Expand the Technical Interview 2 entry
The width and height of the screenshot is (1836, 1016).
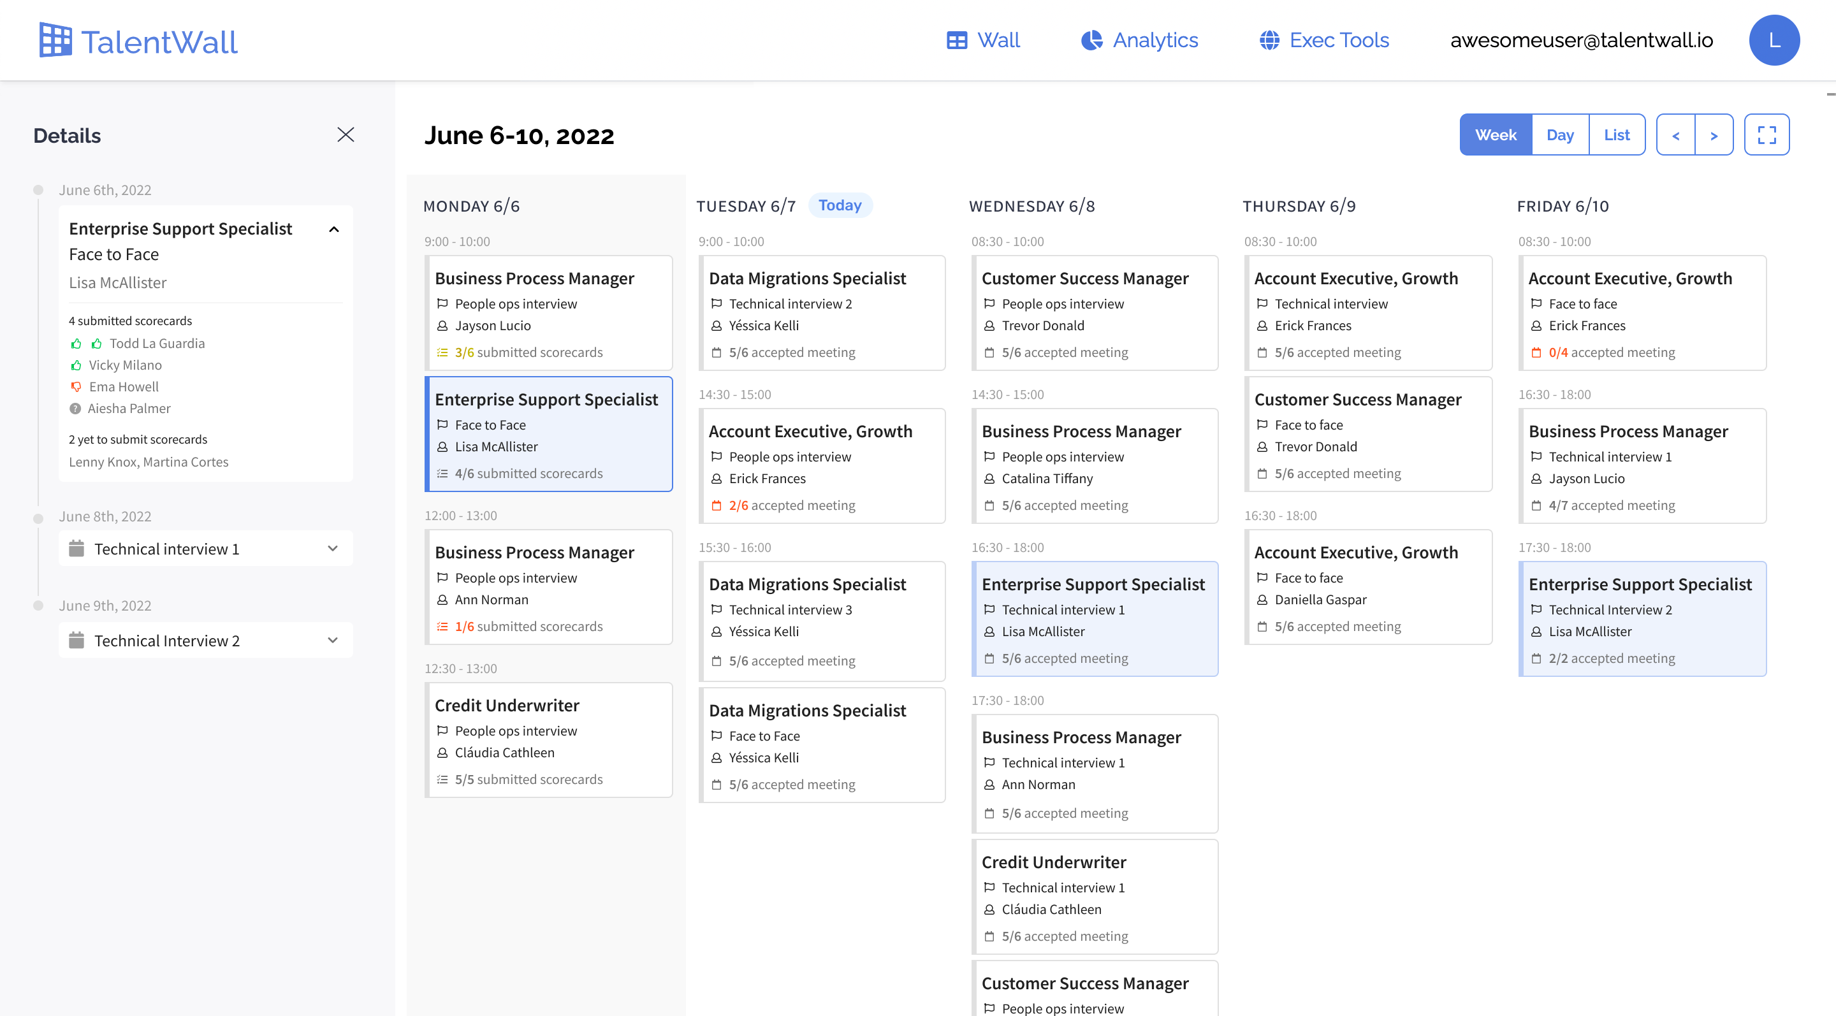click(332, 641)
